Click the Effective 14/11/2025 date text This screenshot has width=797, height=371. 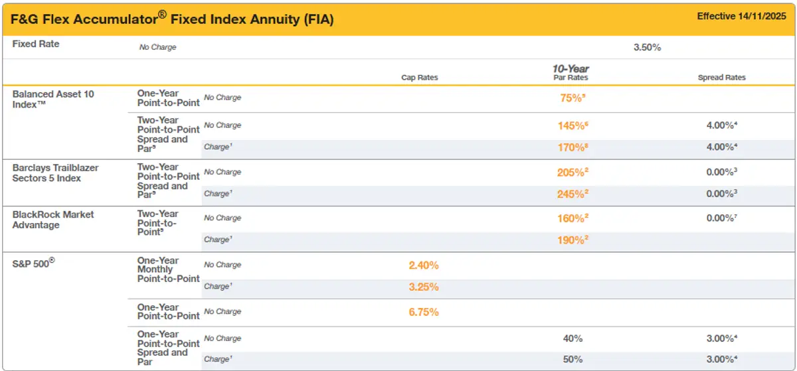pos(741,17)
